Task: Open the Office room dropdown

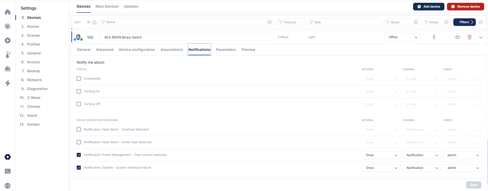Action: [x=402, y=37]
